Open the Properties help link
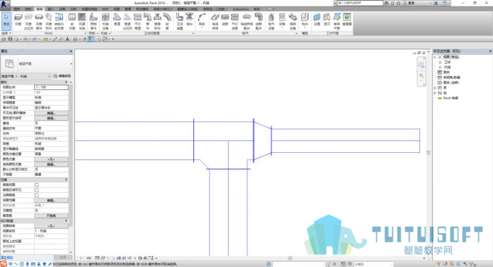 point(7,257)
